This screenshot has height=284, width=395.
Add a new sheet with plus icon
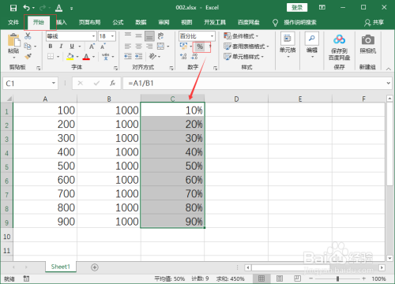95,267
